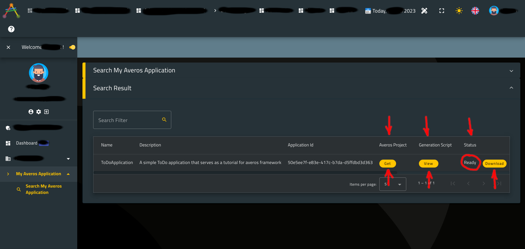Download the ToDoApplication
Image resolution: width=525 pixels, height=249 pixels.
(x=494, y=163)
